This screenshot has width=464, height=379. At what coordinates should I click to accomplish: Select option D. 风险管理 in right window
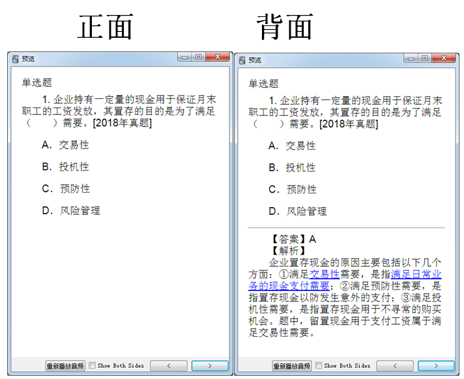coord(298,212)
